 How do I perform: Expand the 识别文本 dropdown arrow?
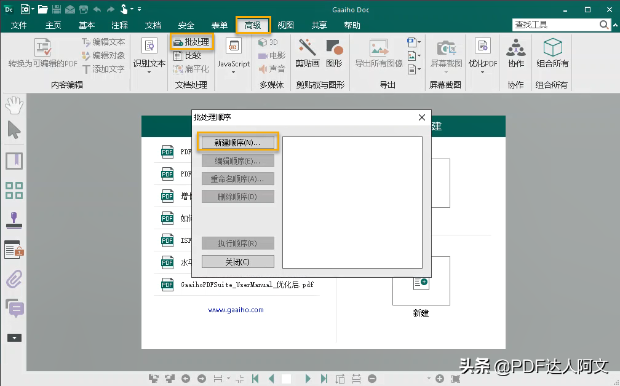point(149,73)
